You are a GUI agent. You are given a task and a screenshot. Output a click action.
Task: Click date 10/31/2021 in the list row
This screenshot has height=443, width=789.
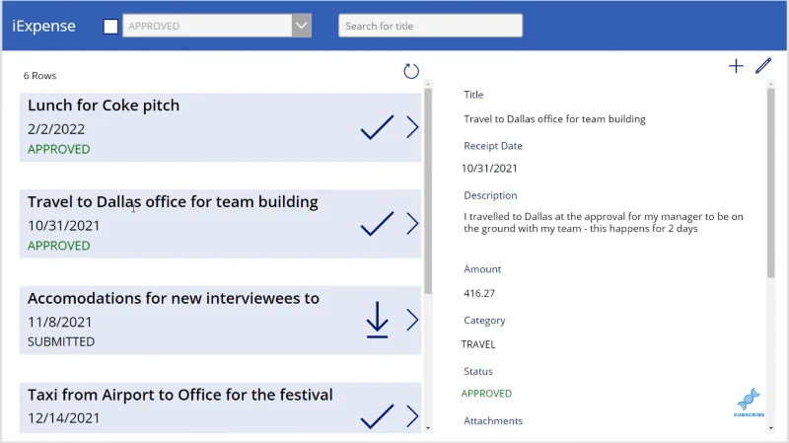pos(64,226)
